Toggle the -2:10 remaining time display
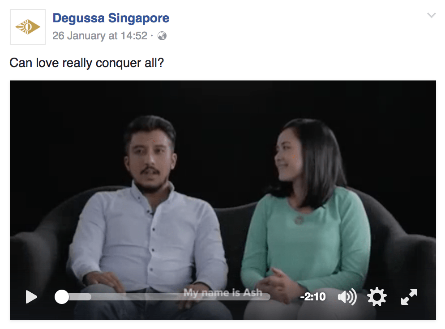This screenshot has width=445, height=329. pyautogui.click(x=313, y=297)
